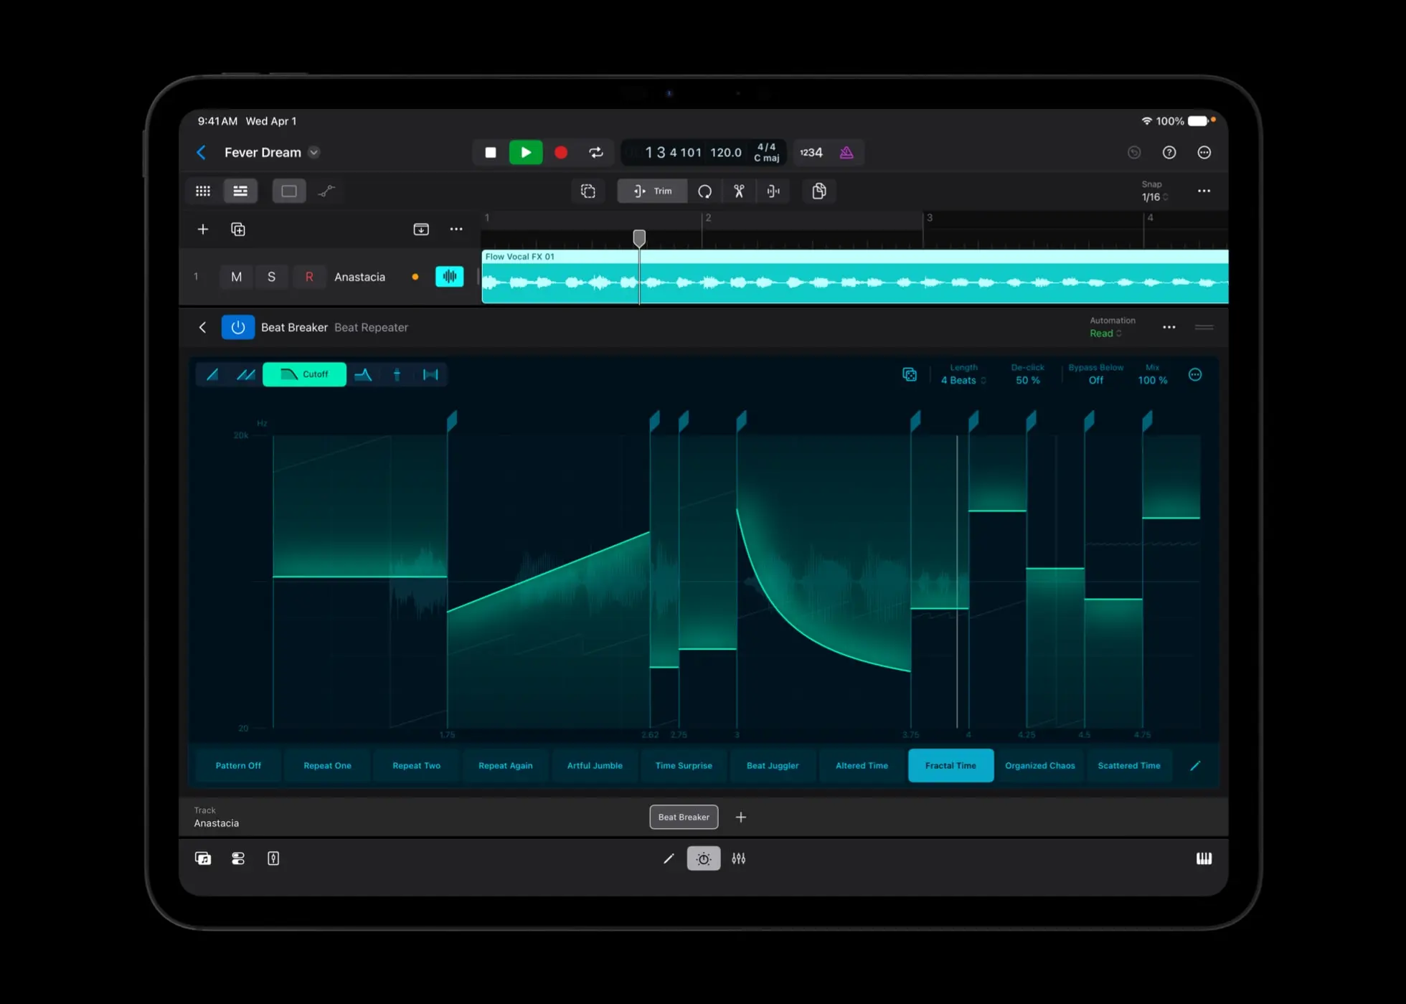This screenshot has width=1406, height=1004.
Task: Select the length bracket mode icon
Action: pyautogui.click(x=430, y=374)
